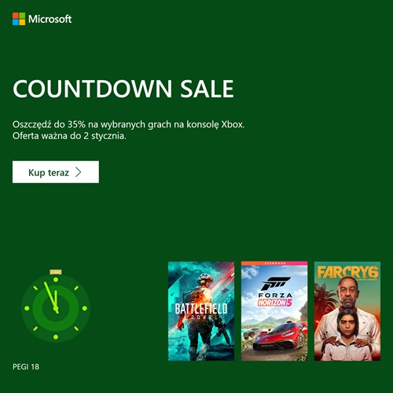393x393 pixels.
Task: Click the red car on Forza cover
Action: (279, 336)
